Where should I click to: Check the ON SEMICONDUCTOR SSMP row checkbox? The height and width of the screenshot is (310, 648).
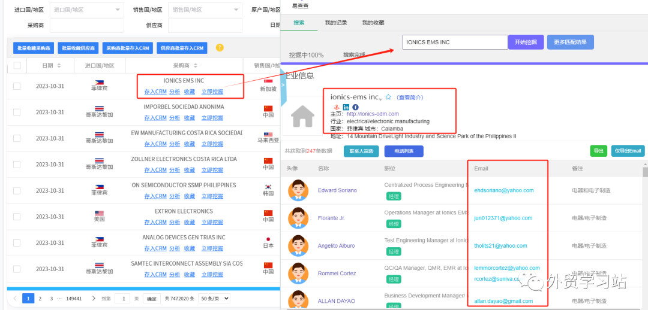[17, 190]
